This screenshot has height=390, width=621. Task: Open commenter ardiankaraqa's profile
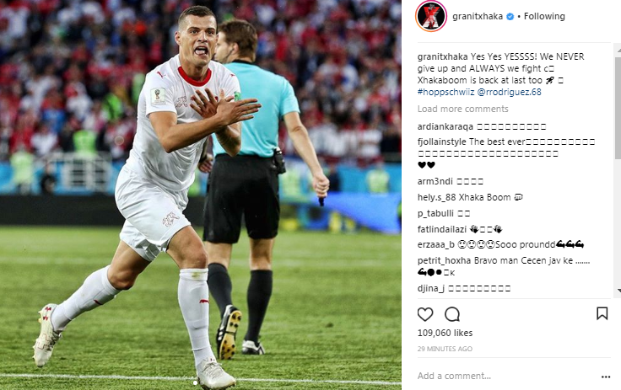click(x=445, y=126)
